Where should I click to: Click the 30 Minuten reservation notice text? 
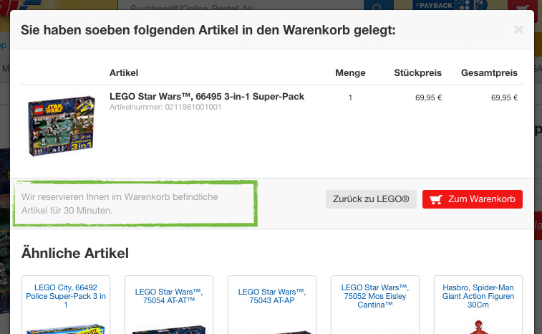point(120,204)
